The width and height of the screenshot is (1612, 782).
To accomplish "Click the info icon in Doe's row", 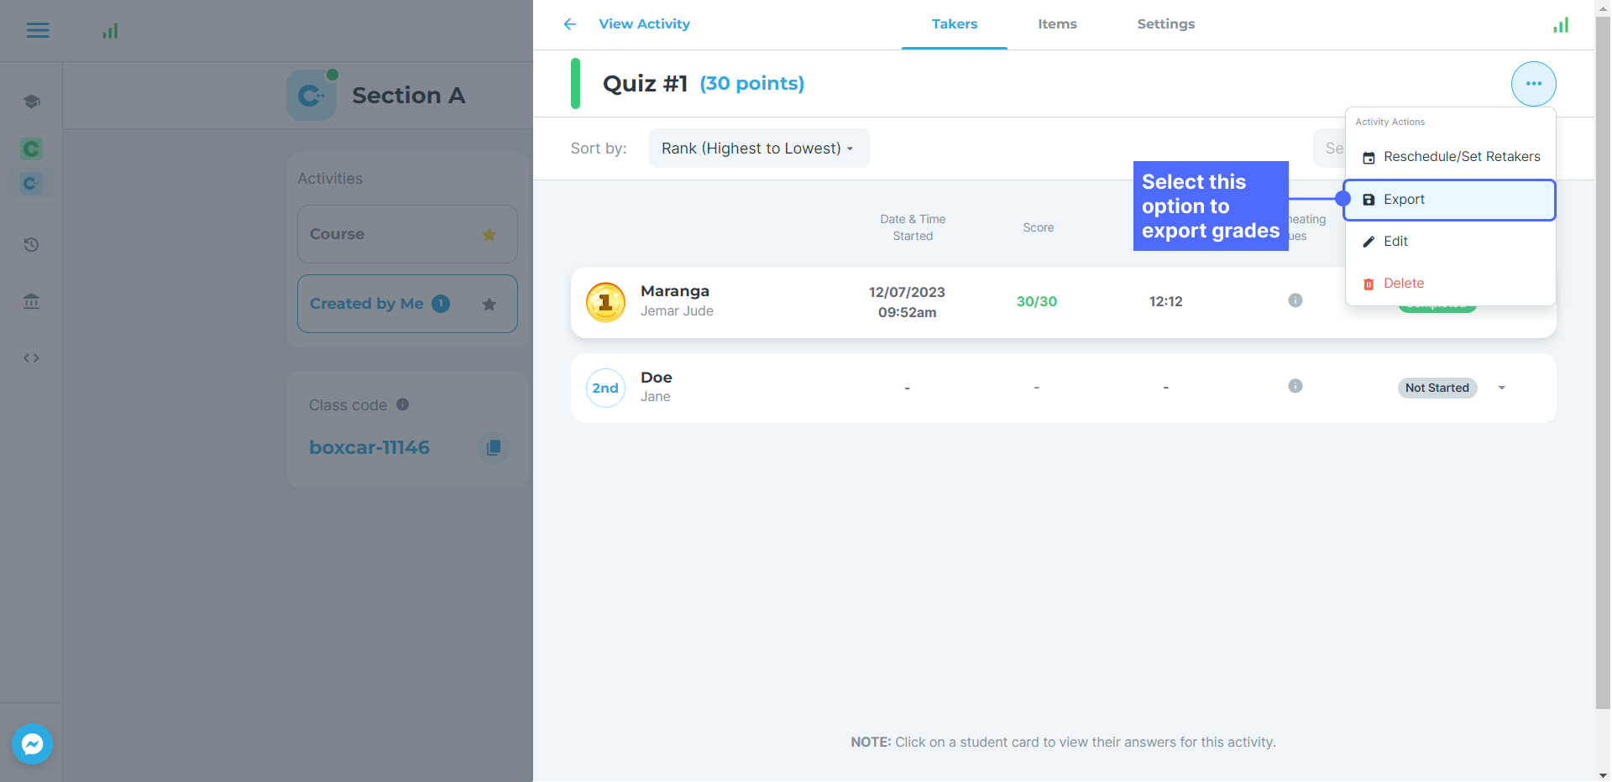I will pos(1295,386).
